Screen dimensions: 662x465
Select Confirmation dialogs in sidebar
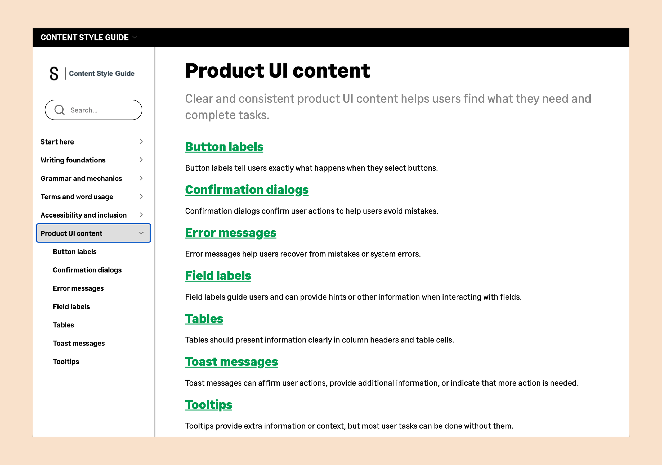[87, 270]
